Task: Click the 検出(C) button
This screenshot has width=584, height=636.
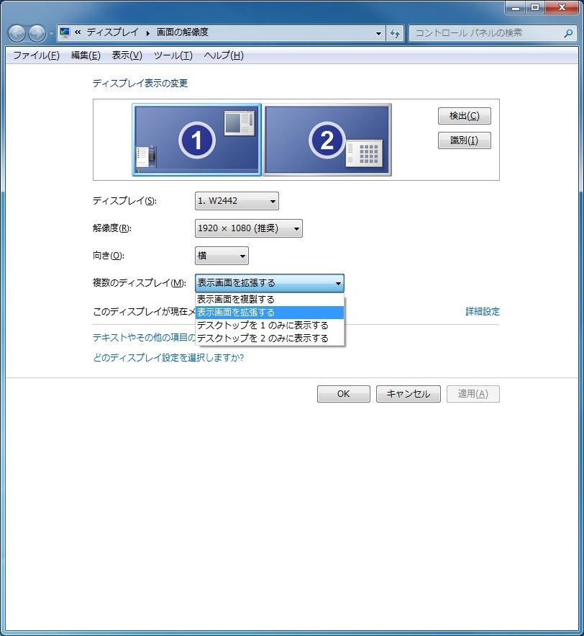Action: [x=464, y=116]
